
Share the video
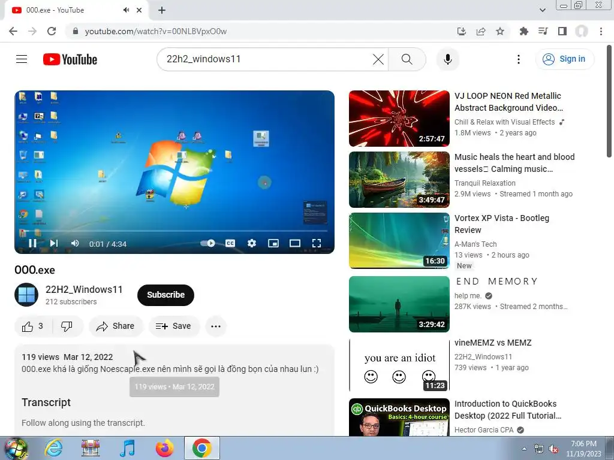point(116,326)
